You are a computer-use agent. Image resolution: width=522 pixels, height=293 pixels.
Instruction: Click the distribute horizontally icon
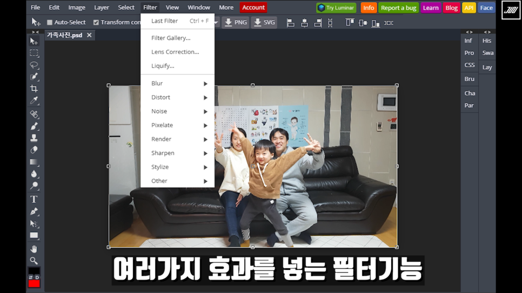[x=389, y=23]
